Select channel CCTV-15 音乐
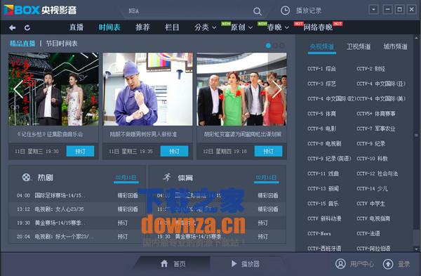Image resolution: width=421 pixels, height=276 pixels. click(323, 204)
